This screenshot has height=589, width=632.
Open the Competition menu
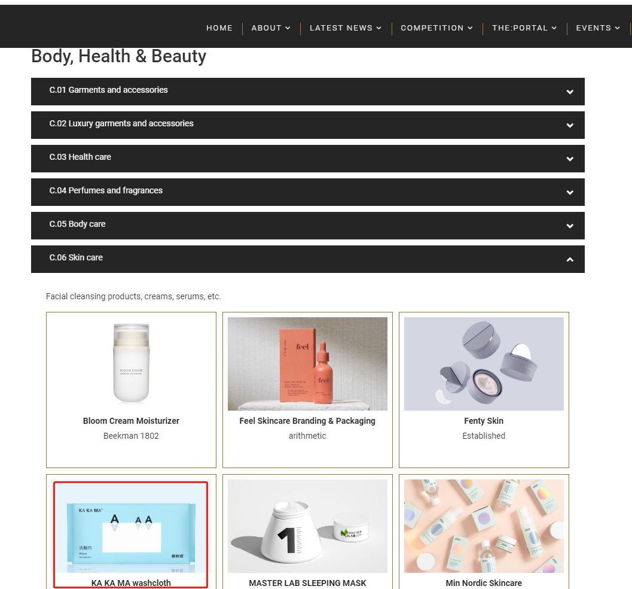pos(436,28)
